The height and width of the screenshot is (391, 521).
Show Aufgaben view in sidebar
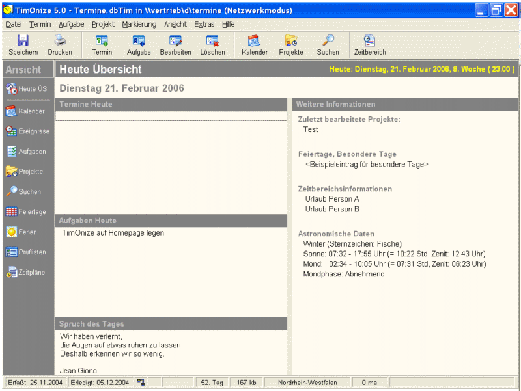(x=26, y=152)
